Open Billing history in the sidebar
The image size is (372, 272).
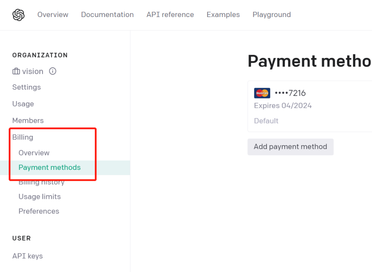pyautogui.click(x=41, y=182)
